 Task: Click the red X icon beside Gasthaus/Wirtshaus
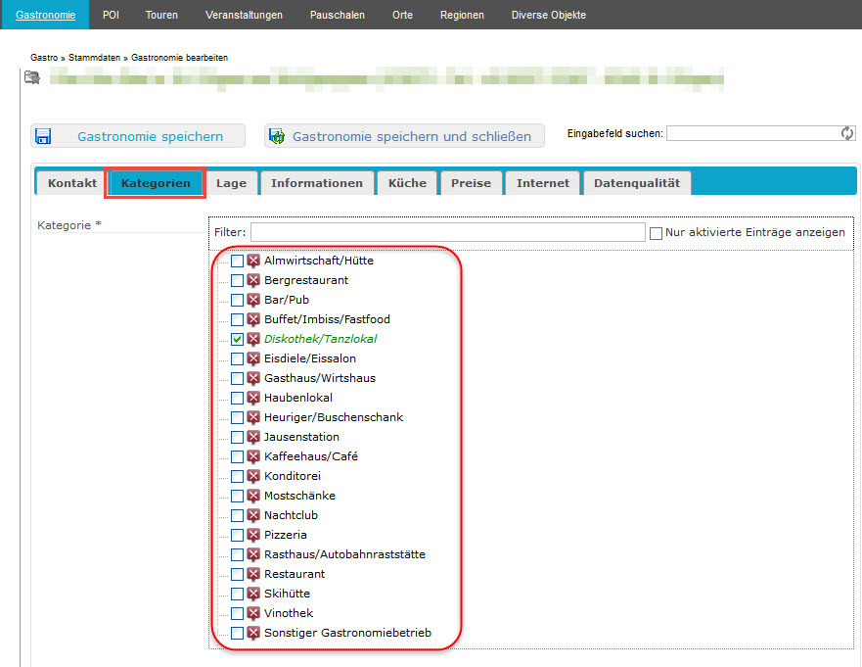click(x=252, y=378)
